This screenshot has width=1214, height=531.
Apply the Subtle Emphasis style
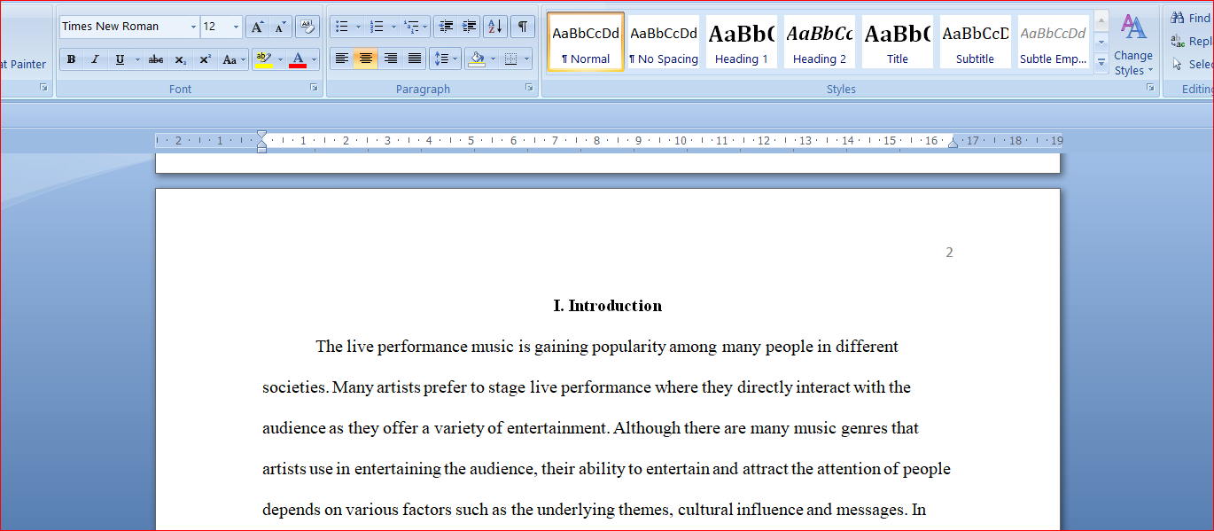pyautogui.click(x=1054, y=41)
